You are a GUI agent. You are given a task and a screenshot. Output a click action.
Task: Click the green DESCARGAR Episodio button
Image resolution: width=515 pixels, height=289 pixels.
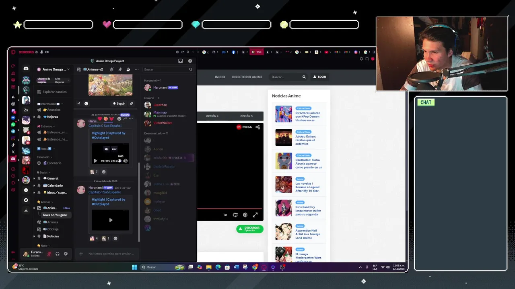(250, 229)
